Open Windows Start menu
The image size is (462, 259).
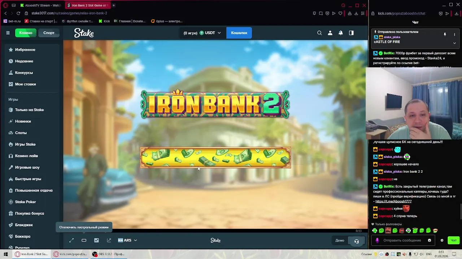pyautogui.click(x=5, y=254)
